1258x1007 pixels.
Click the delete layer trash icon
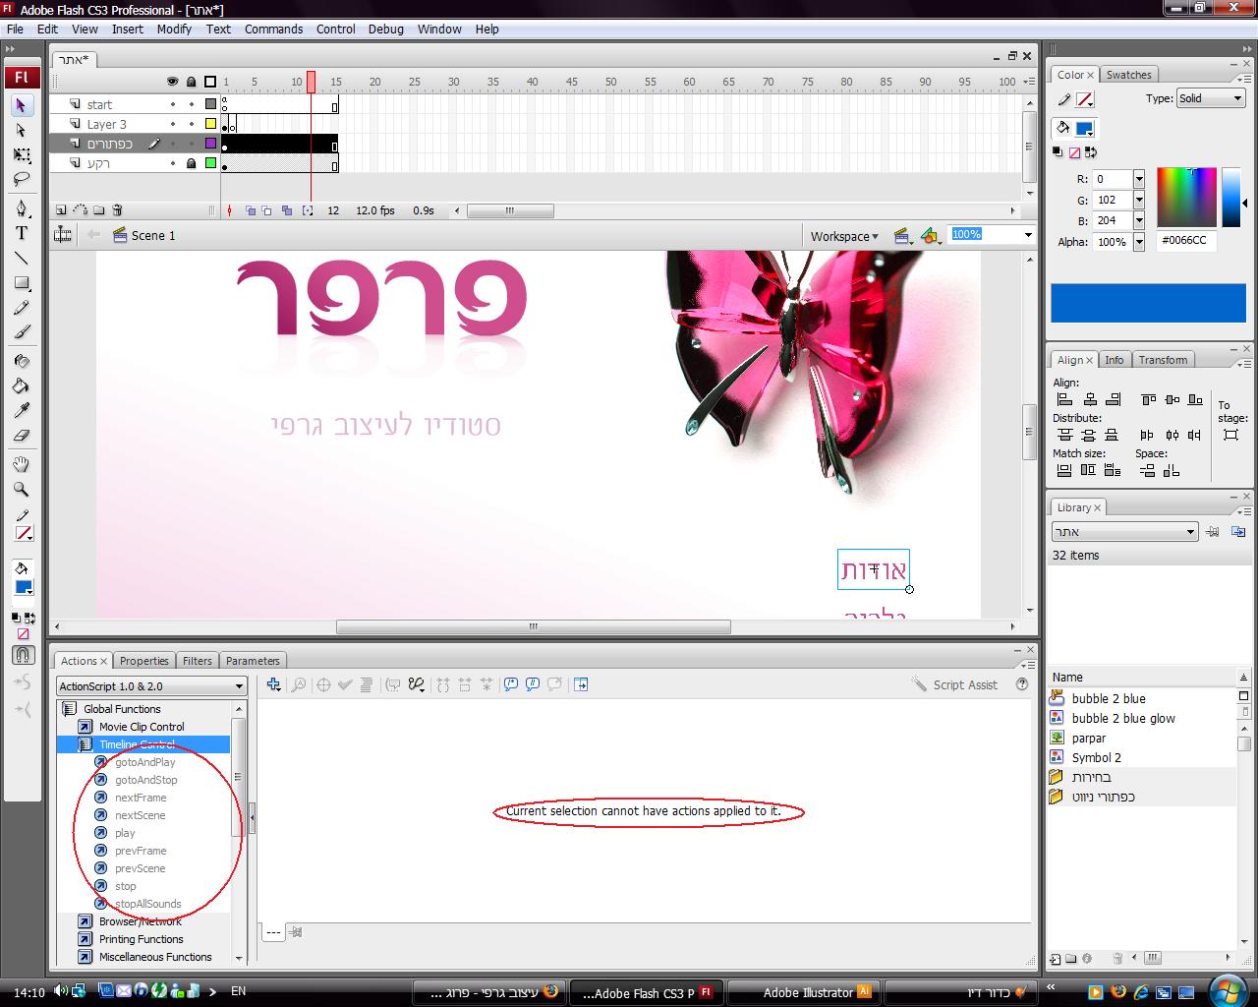[118, 210]
